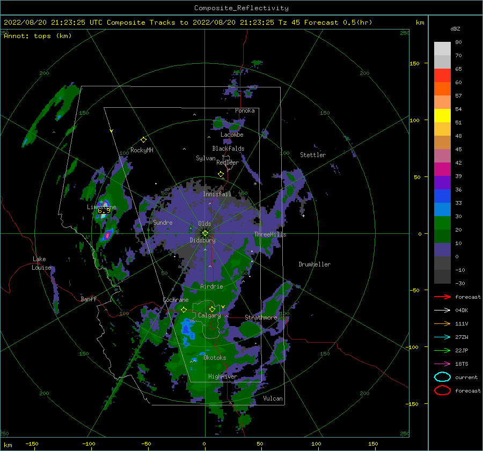This screenshot has height=451, width=483.
Task: Click the ThreeHills town label
Action: 270,234
